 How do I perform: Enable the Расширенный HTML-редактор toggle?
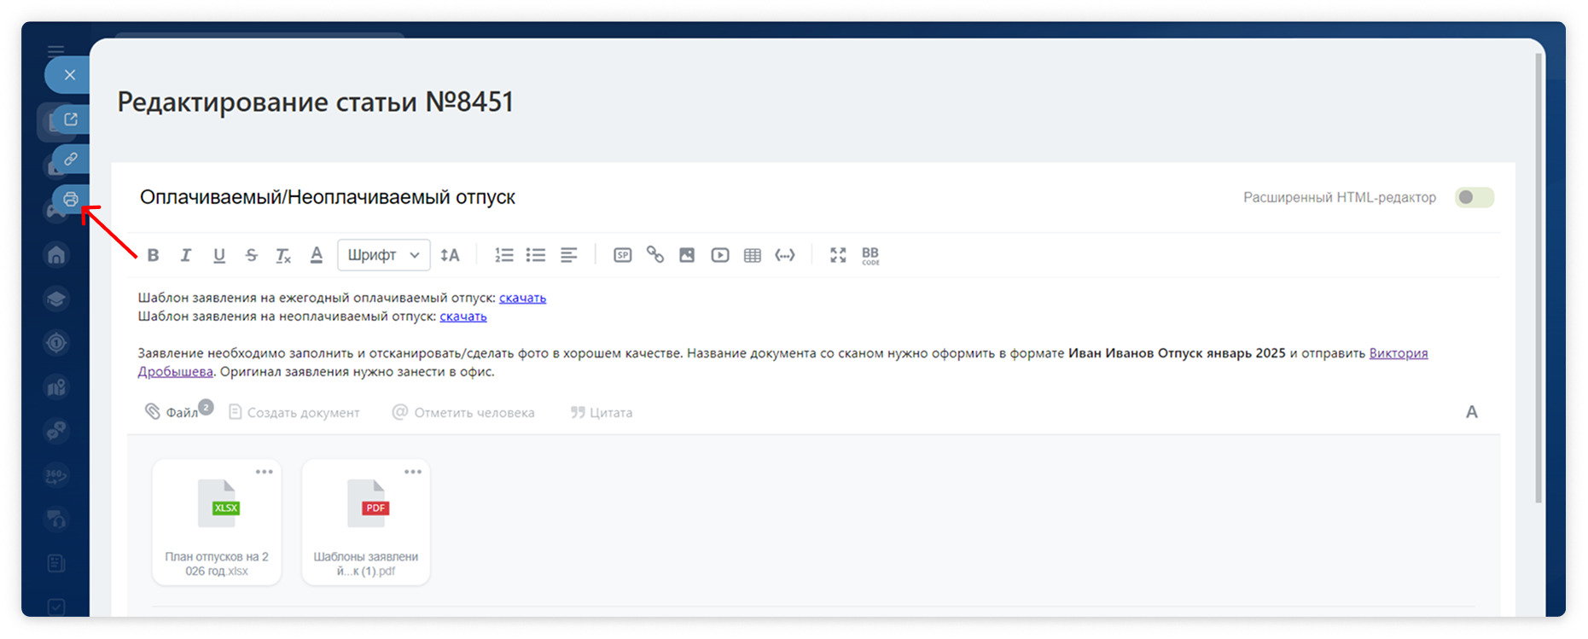click(x=1475, y=198)
